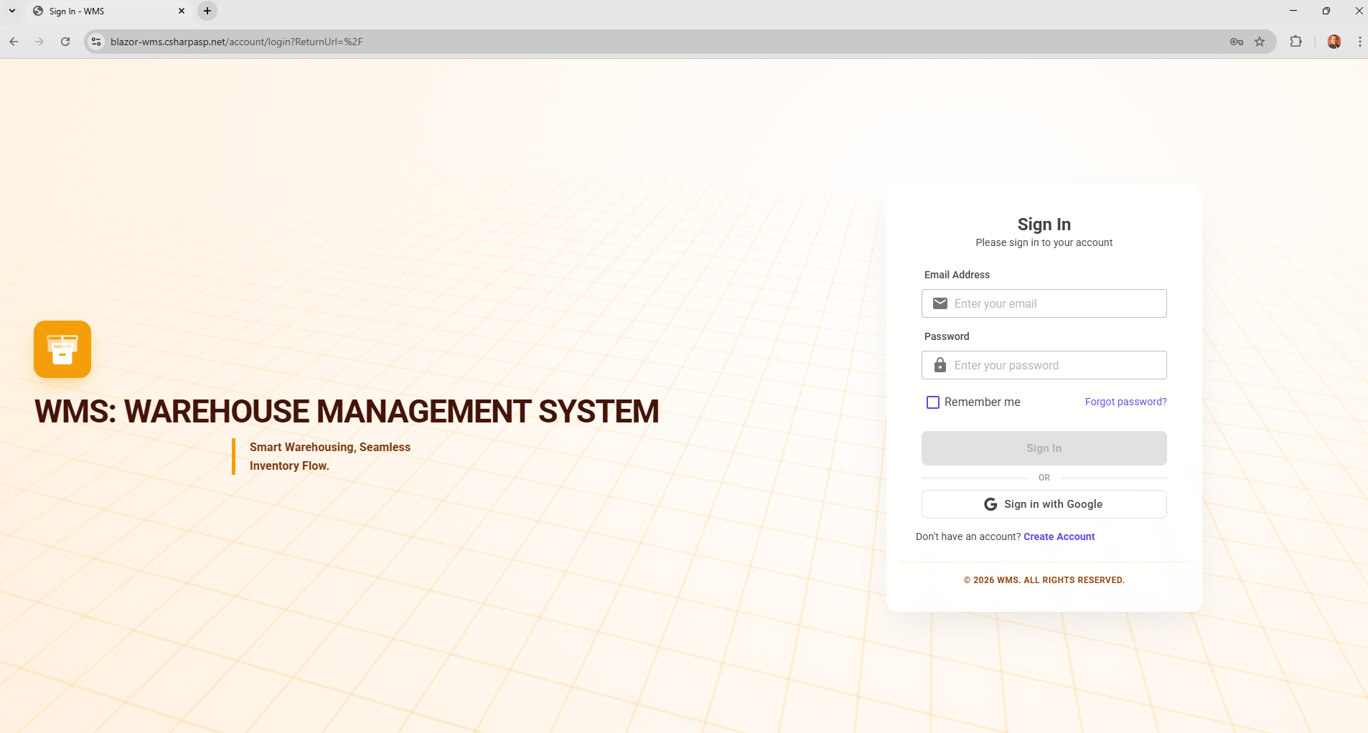This screenshot has width=1368, height=733.
Task: Open a new browser tab
Action: coord(207,11)
